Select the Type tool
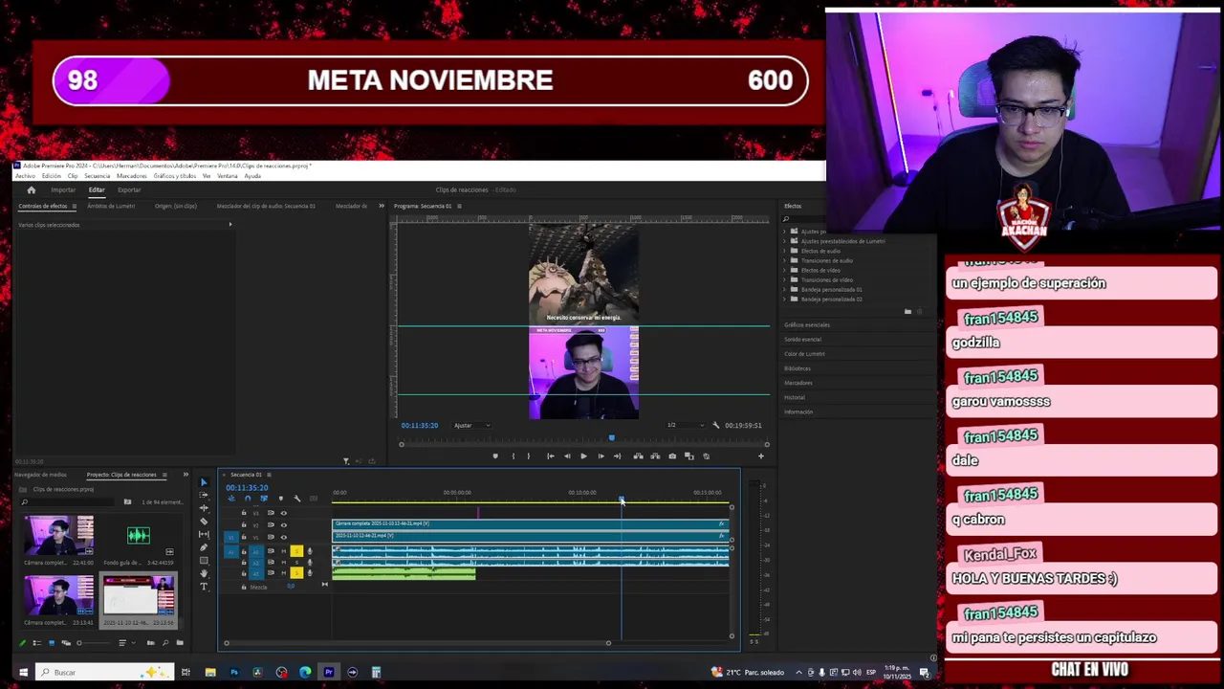The height and width of the screenshot is (689, 1224). click(x=204, y=586)
